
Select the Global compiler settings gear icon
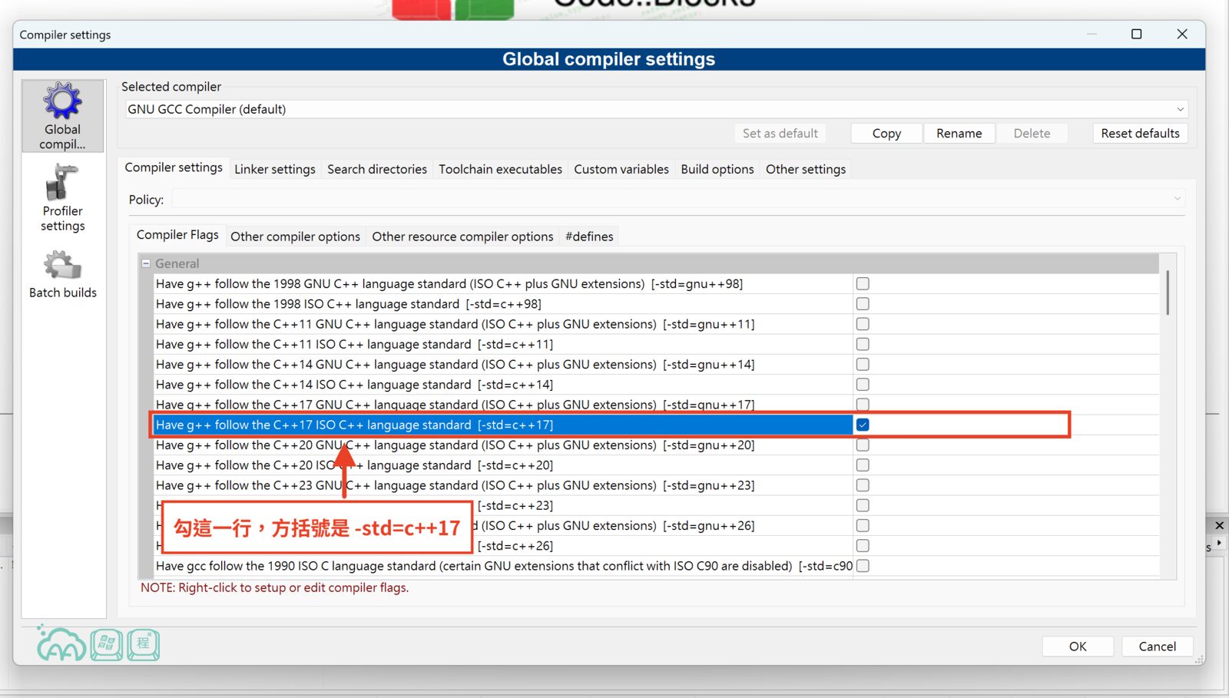[x=62, y=115]
